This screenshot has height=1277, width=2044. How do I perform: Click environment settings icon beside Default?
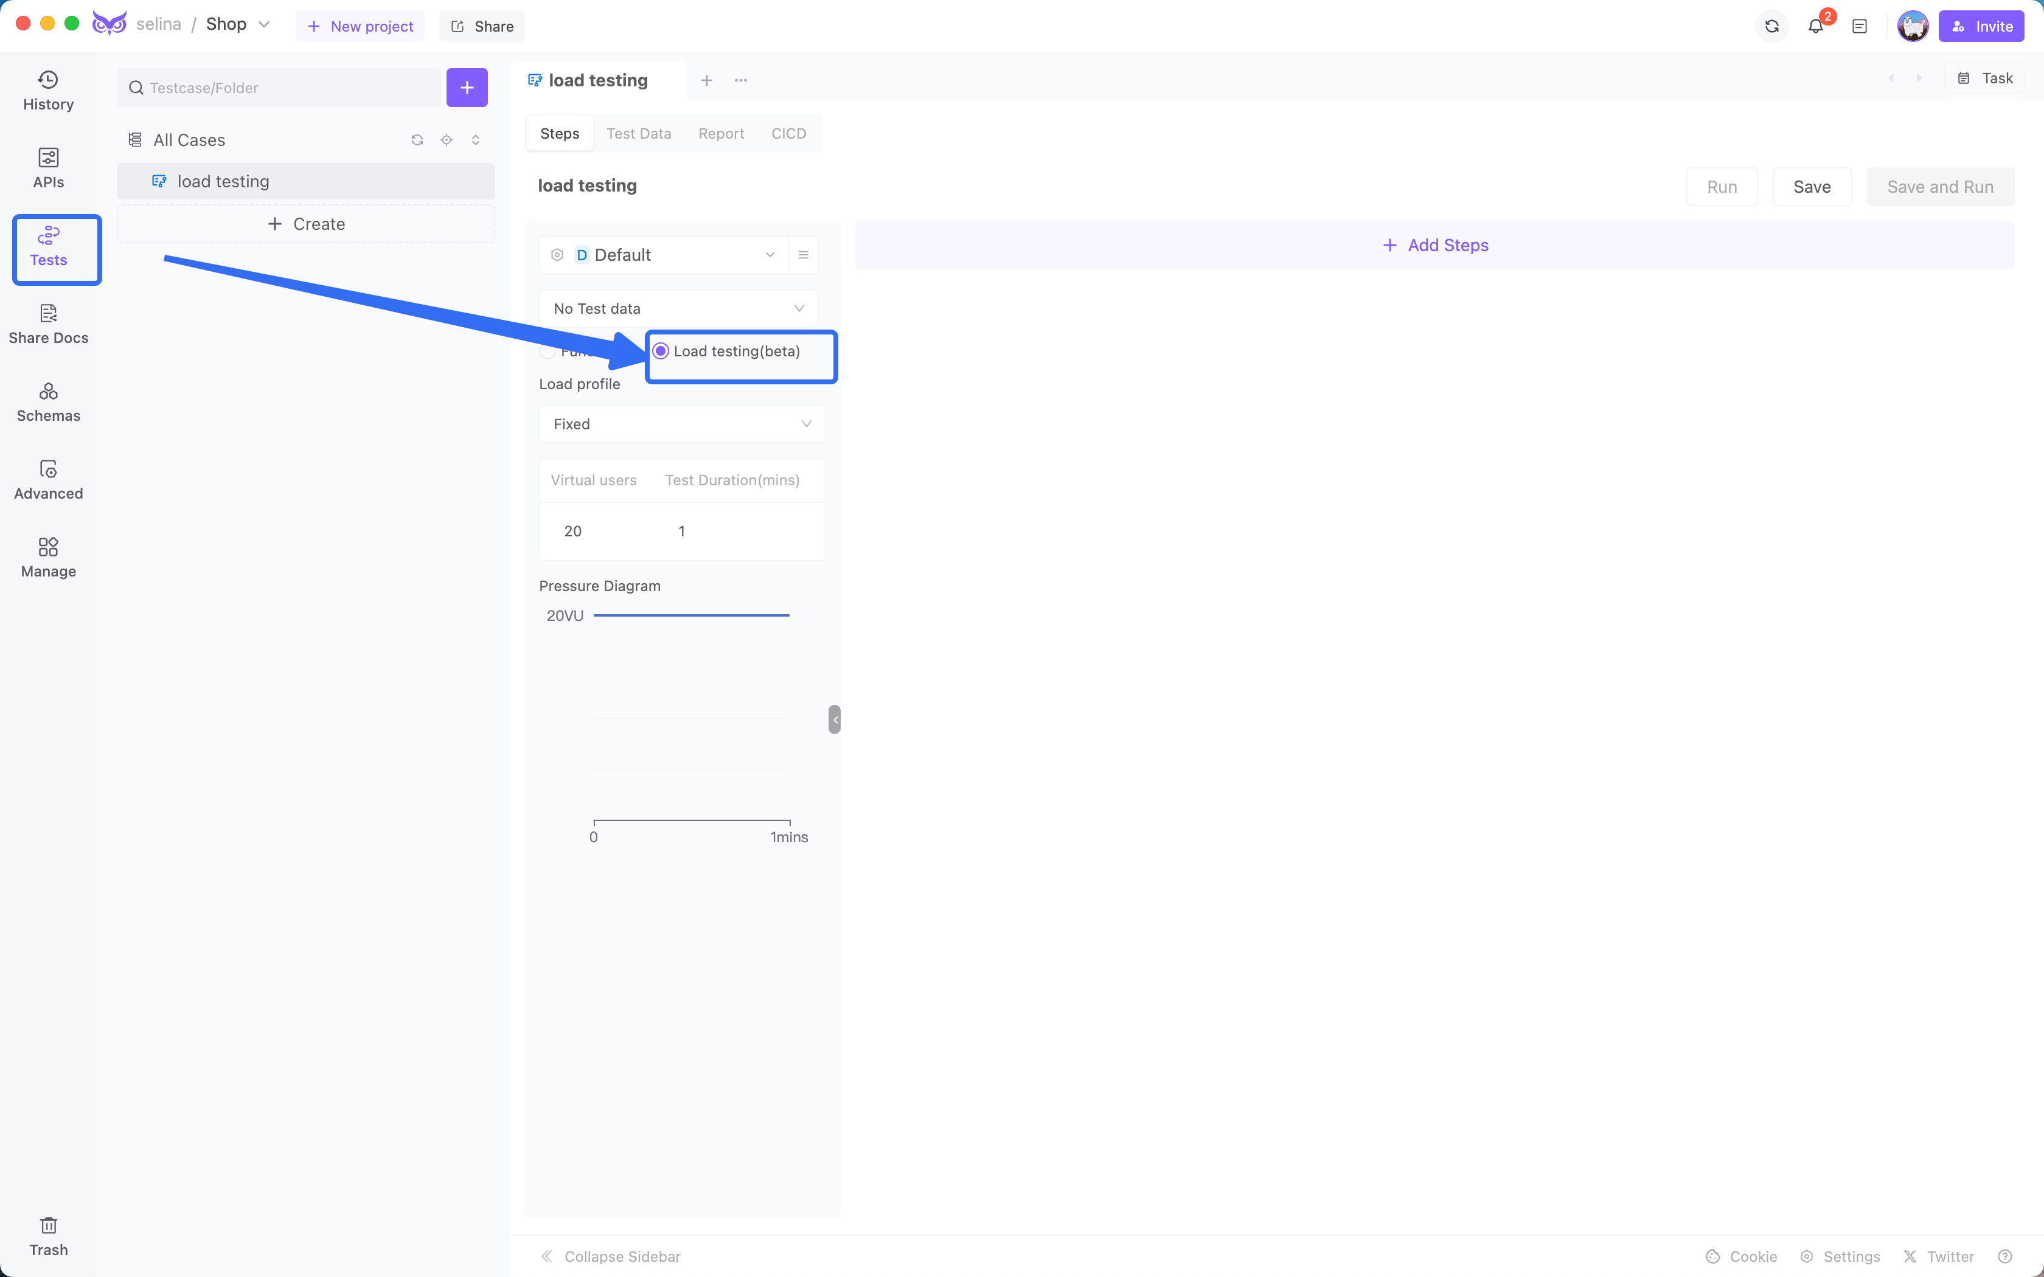click(x=557, y=255)
